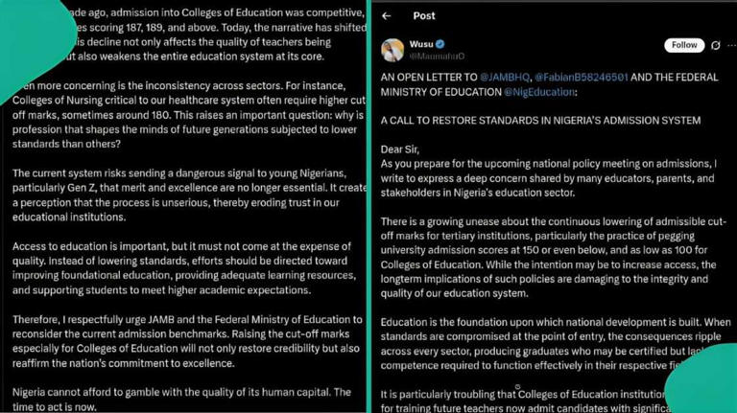Click the Dear Sir salutation line
This screenshot has width=737, height=413.
[x=399, y=149]
